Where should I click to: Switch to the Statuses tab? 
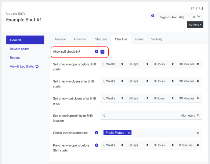(x=101, y=39)
